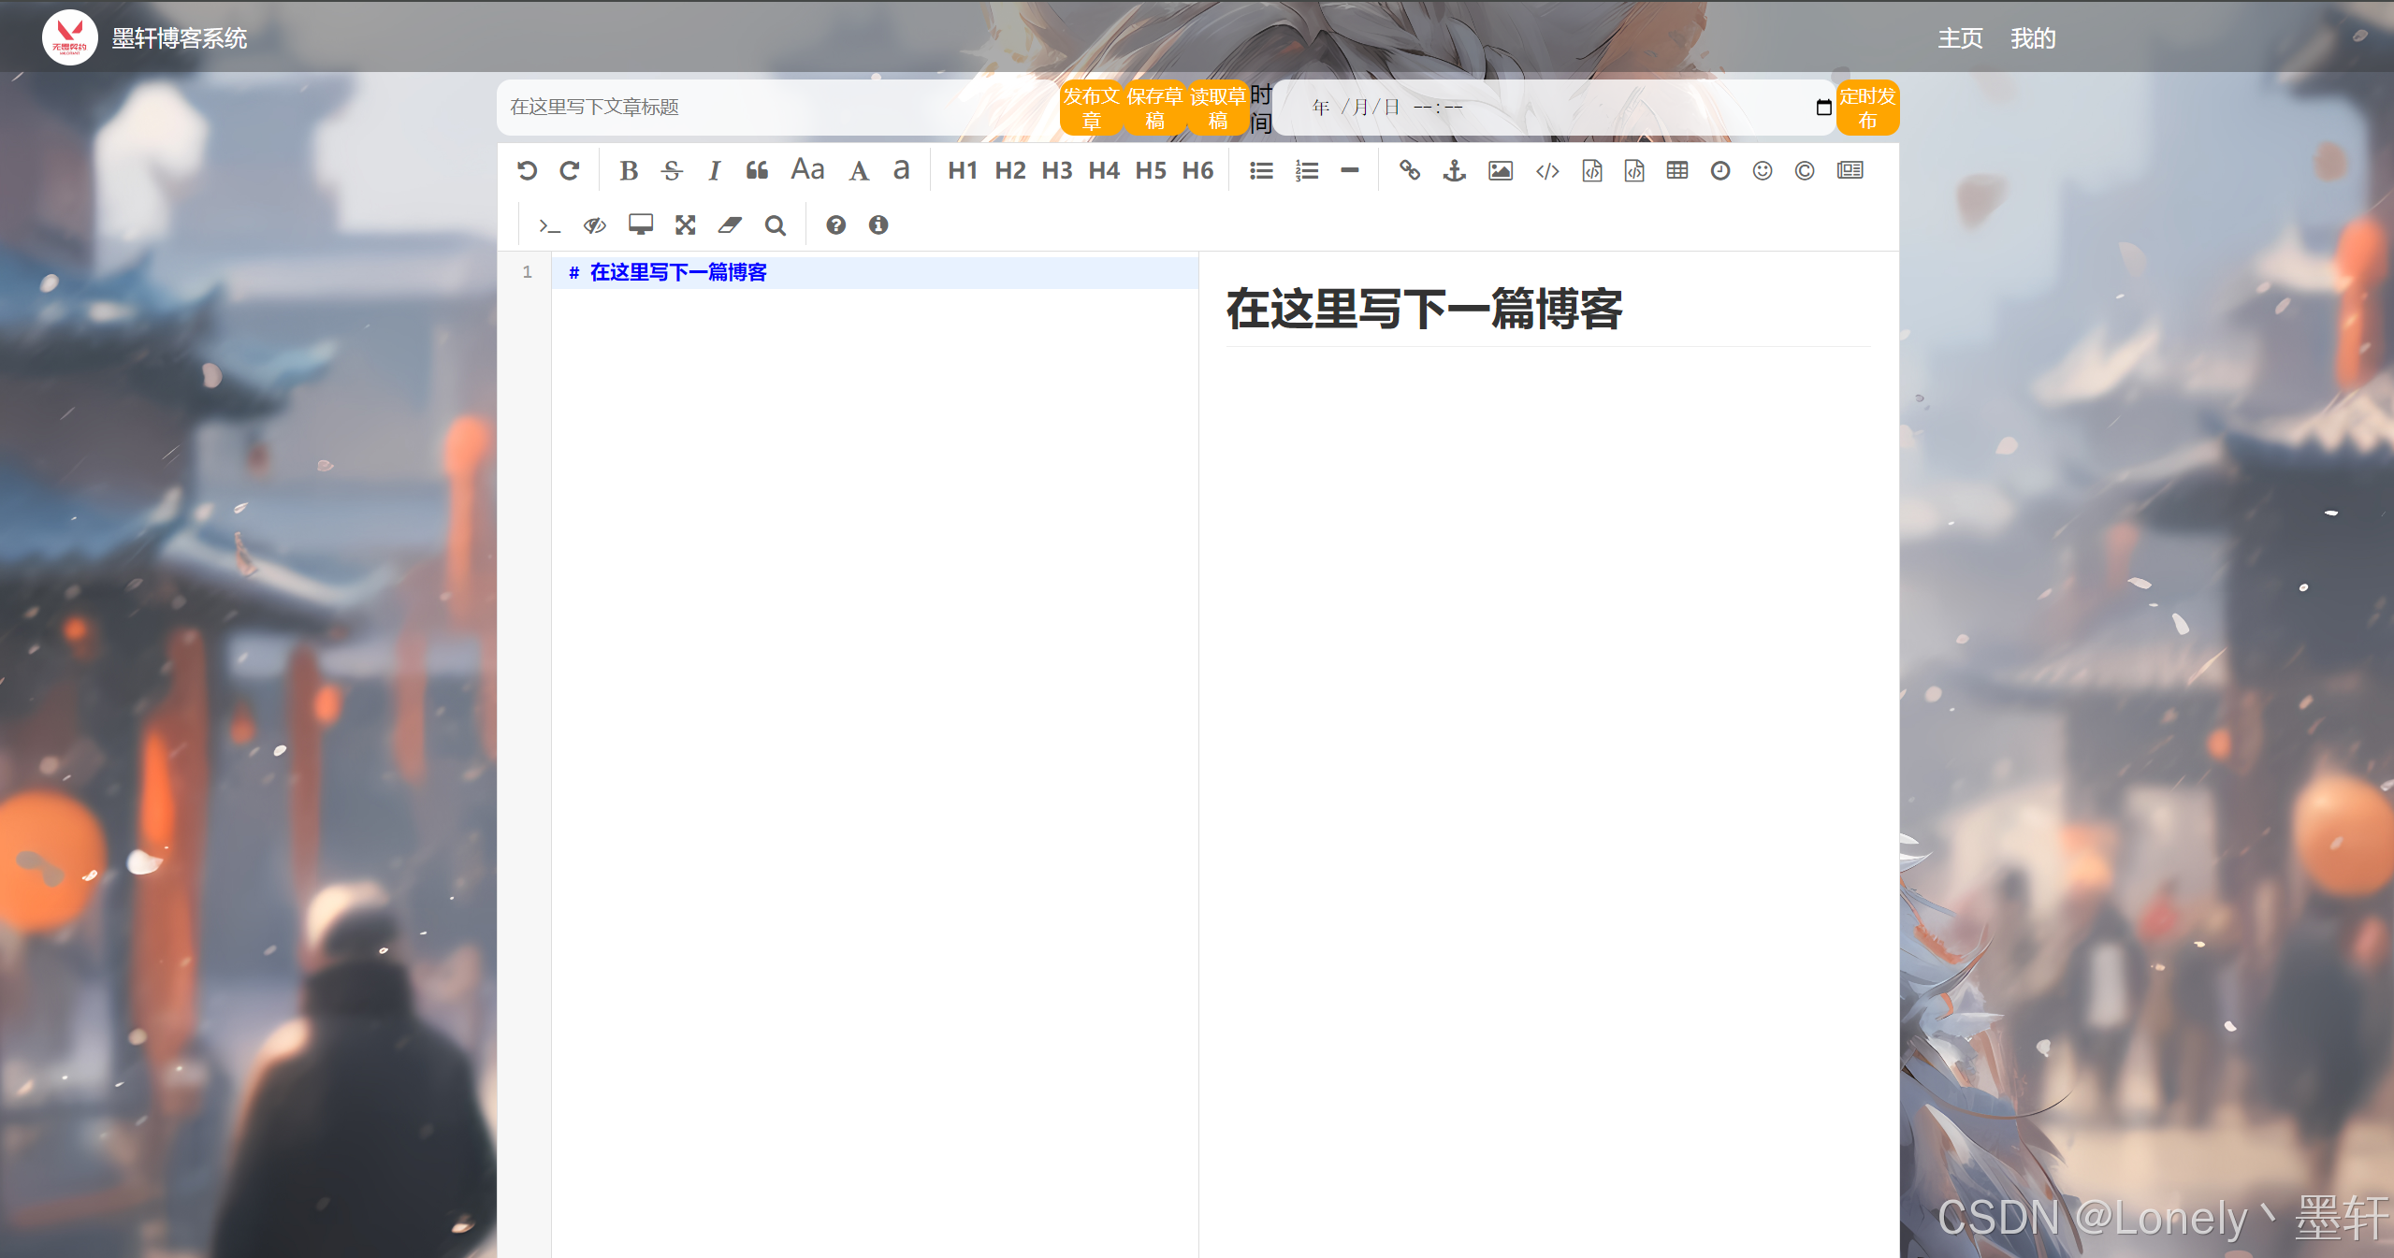Insert an anchor using the anchor icon

pyautogui.click(x=1454, y=170)
